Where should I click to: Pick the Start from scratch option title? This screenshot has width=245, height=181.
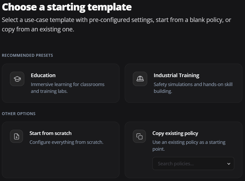[50, 133]
